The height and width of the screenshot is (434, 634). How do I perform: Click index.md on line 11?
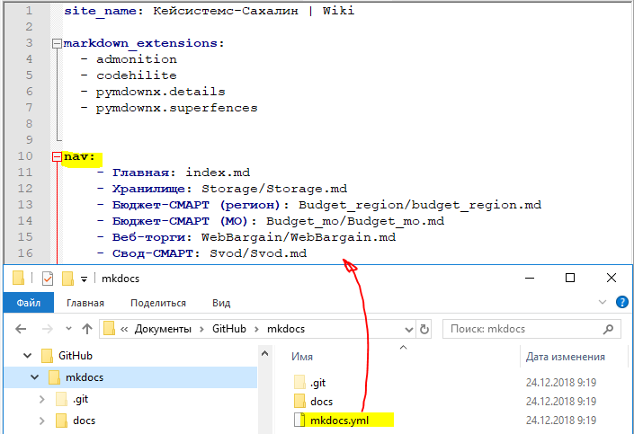218,173
